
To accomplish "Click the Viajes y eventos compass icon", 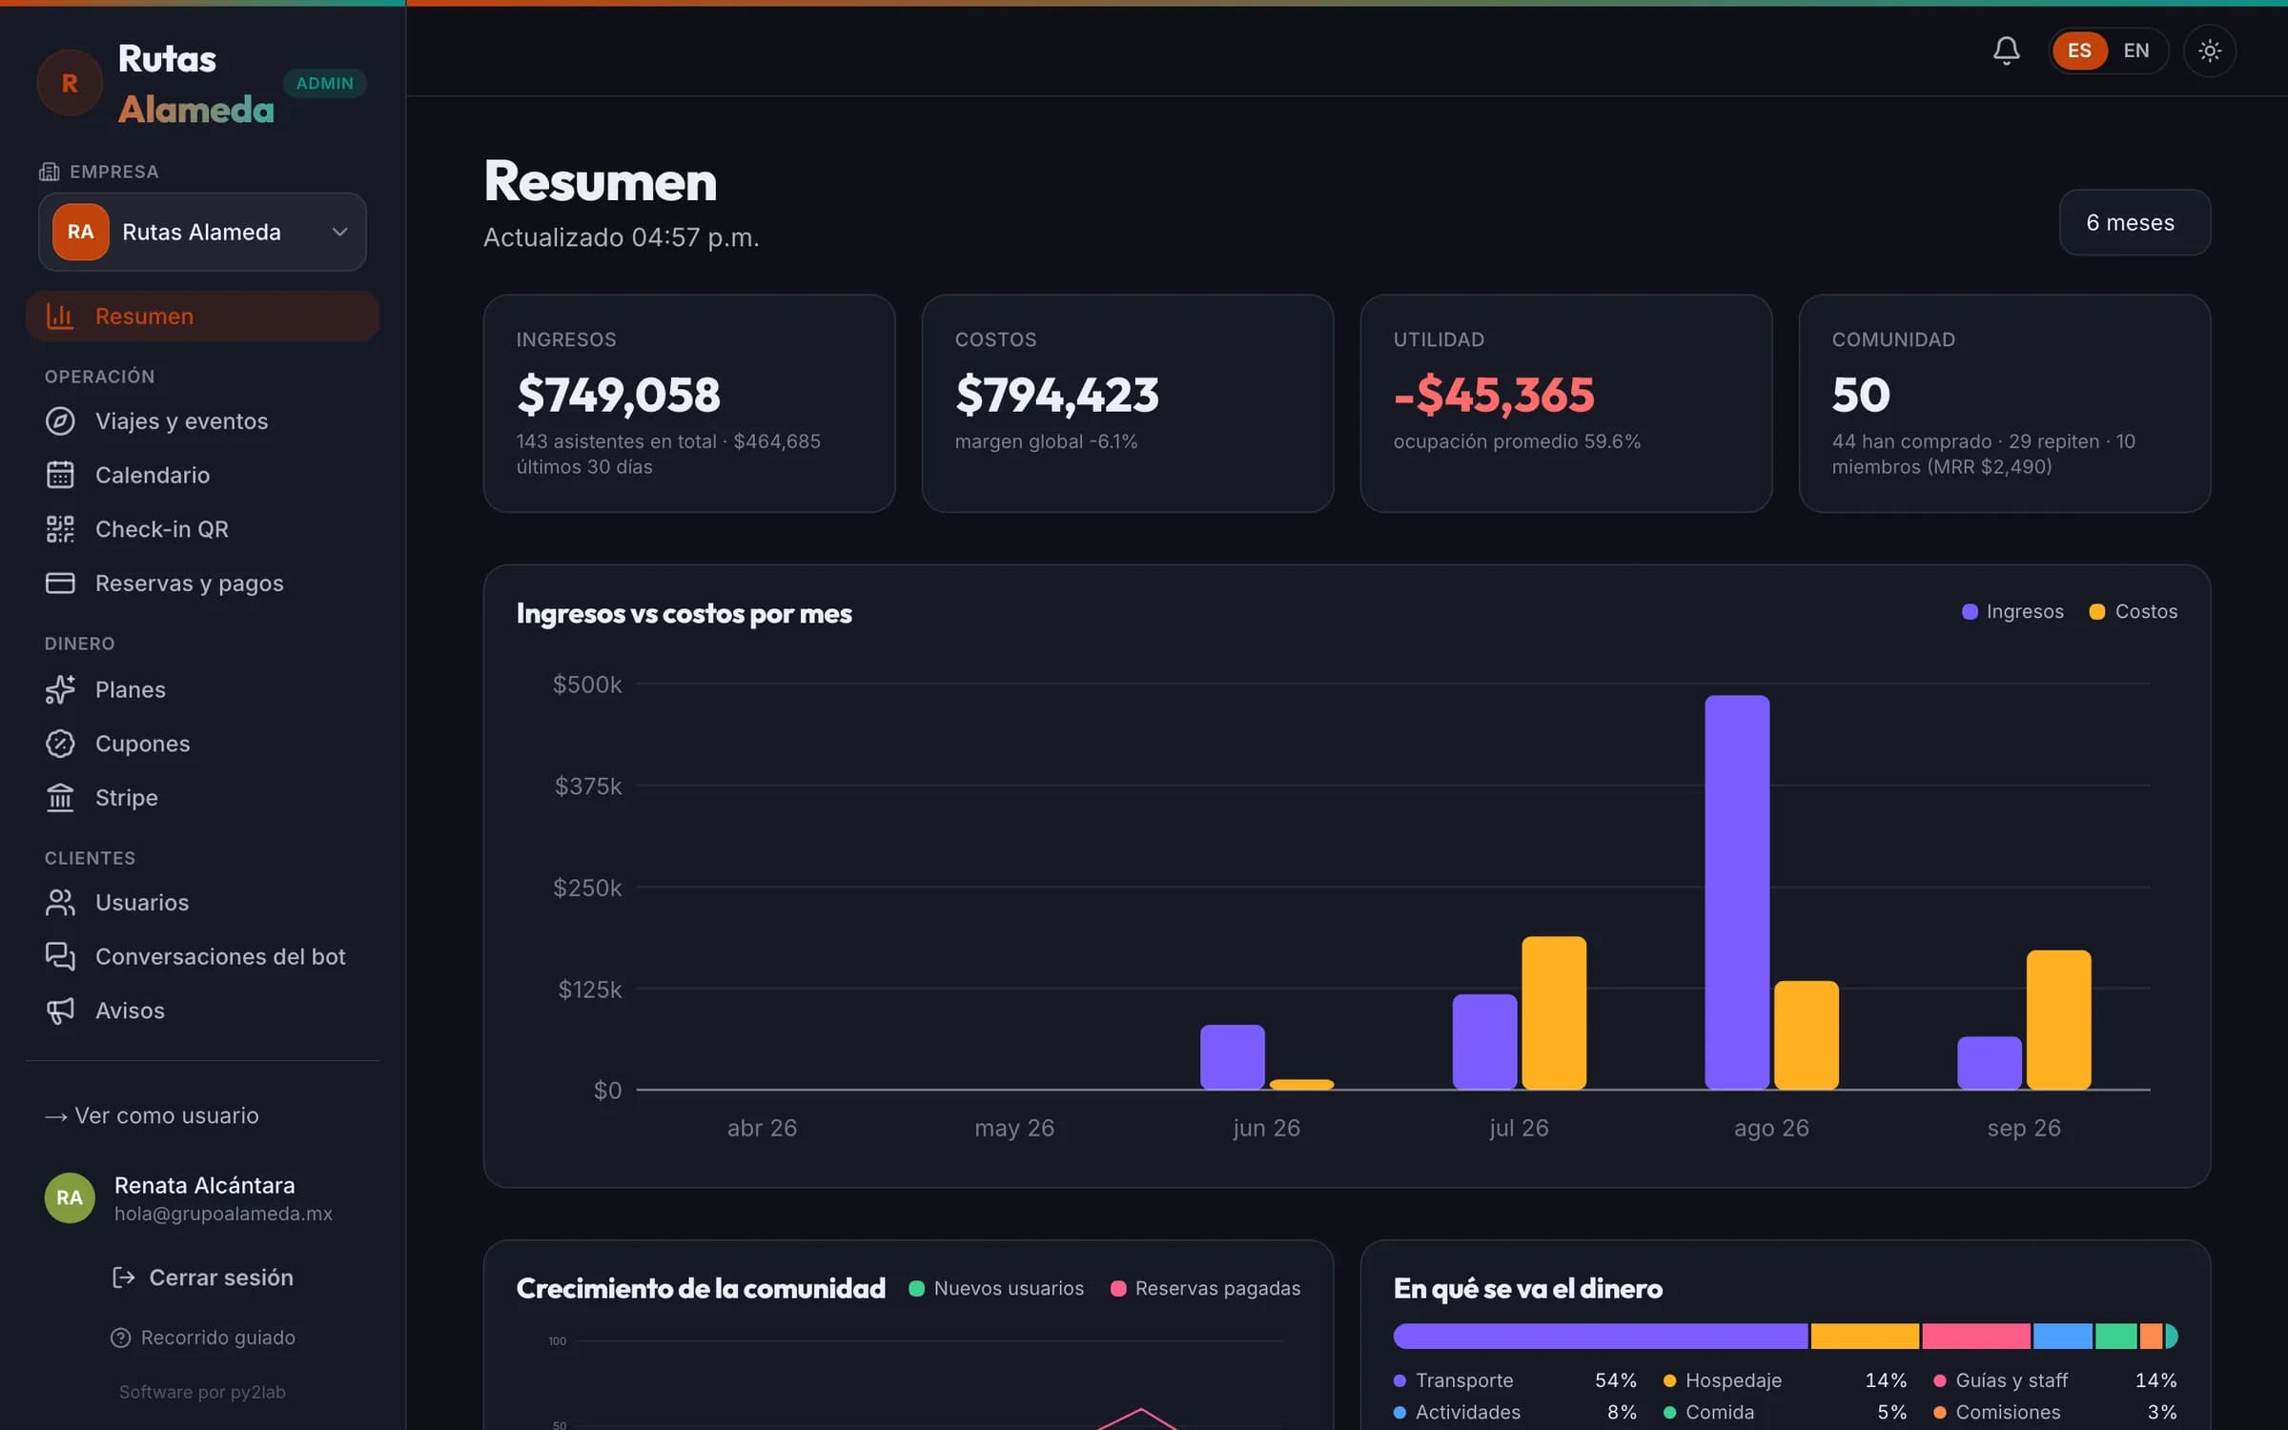I will coord(60,421).
